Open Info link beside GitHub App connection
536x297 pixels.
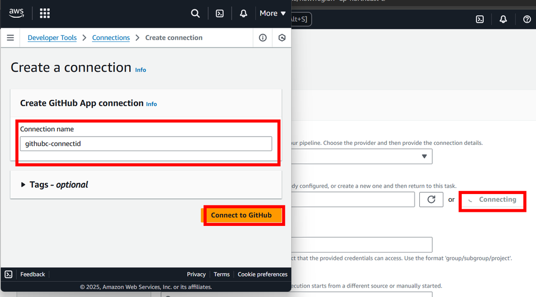tap(151, 104)
